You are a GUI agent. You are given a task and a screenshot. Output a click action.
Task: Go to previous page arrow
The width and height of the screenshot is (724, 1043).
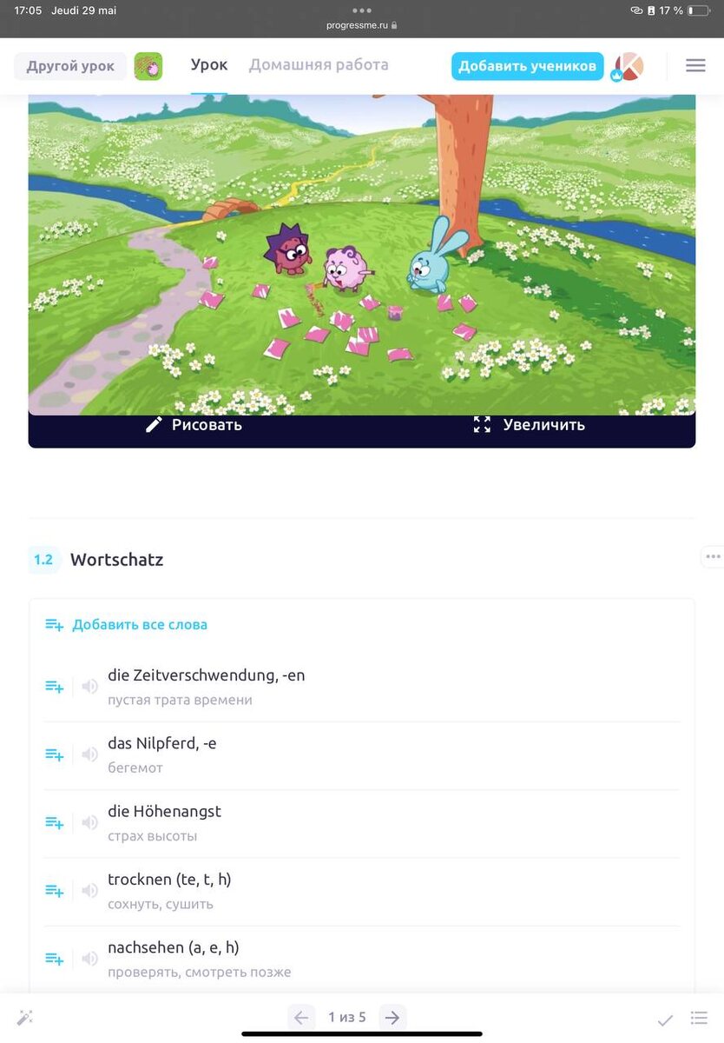(301, 1018)
